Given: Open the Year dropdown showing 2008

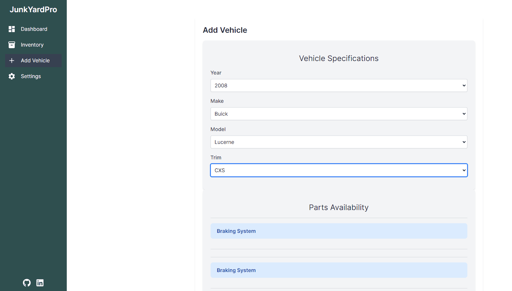Looking at the screenshot, I should (x=339, y=85).
